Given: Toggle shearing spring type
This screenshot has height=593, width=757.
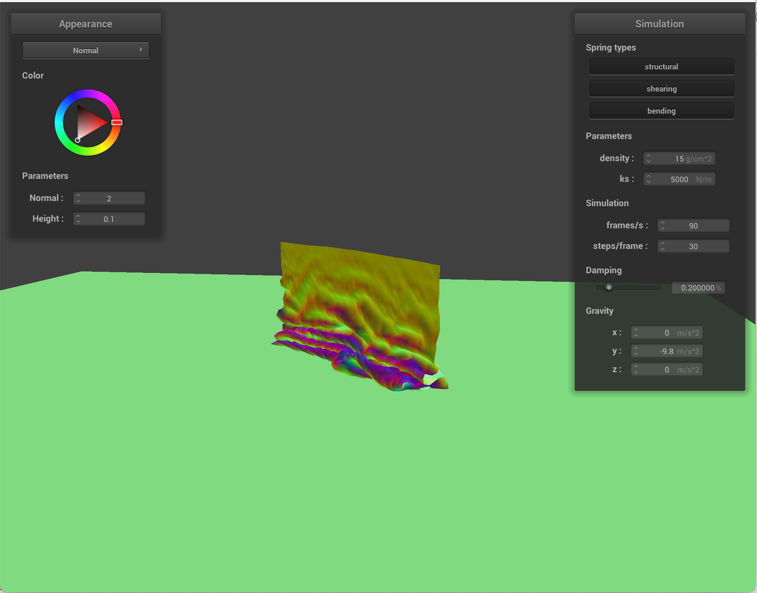Looking at the screenshot, I should [661, 89].
